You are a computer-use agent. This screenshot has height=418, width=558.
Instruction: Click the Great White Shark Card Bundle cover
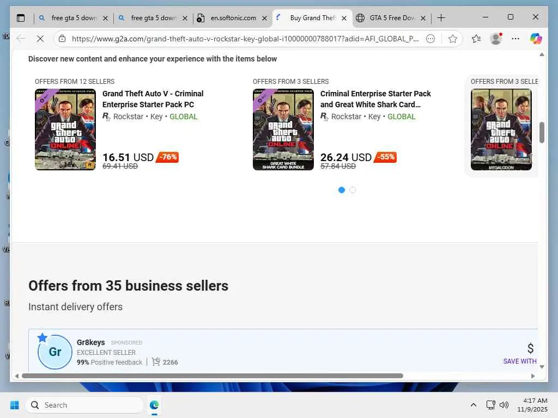point(283,130)
